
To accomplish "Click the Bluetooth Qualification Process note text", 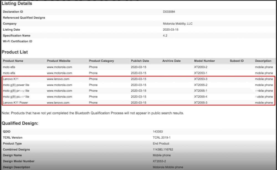I will tap(93, 113).
